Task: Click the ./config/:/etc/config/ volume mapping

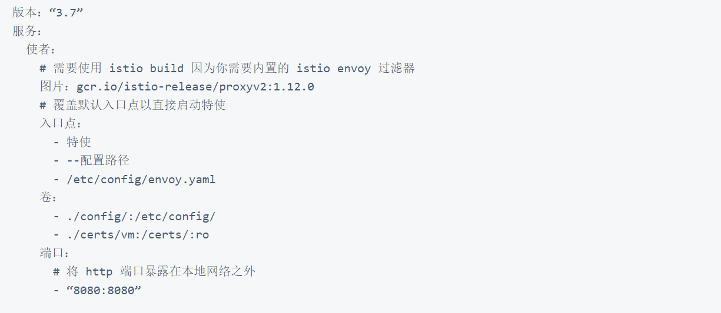Action: [x=141, y=216]
